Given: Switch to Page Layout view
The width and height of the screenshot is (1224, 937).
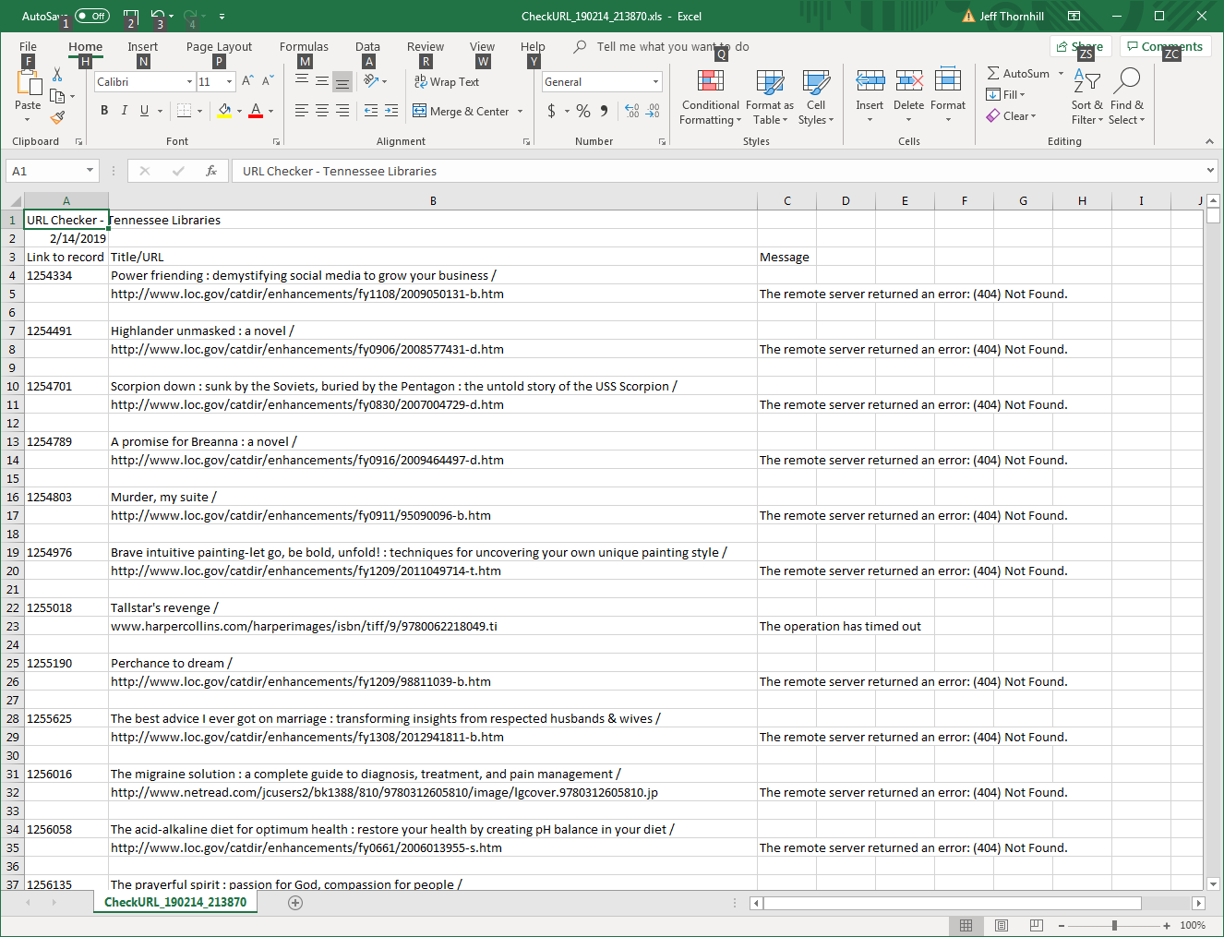Looking at the screenshot, I should click(x=1002, y=925).
